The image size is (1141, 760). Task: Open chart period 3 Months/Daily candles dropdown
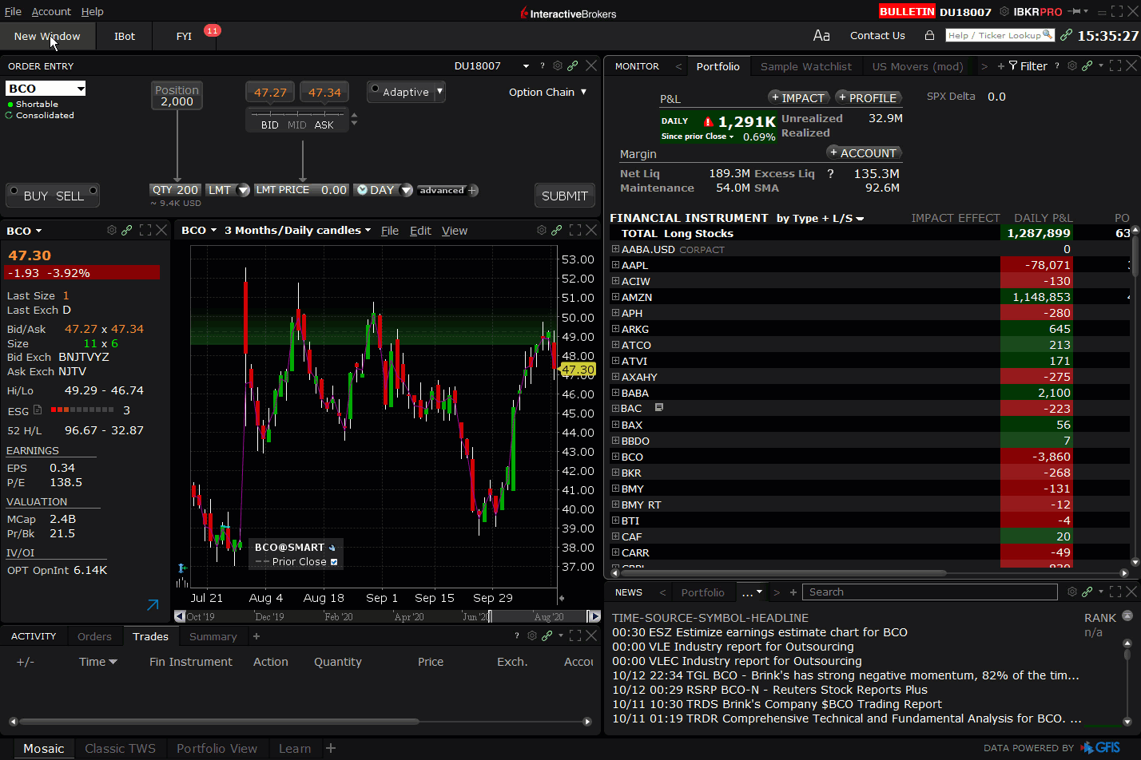click(297, 230)
